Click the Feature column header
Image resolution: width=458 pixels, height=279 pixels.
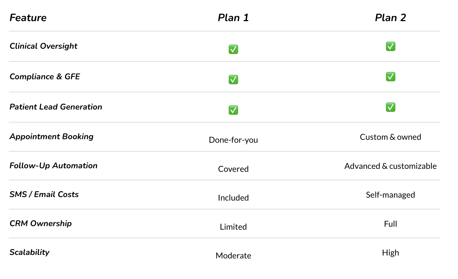(x=28, y=18)
